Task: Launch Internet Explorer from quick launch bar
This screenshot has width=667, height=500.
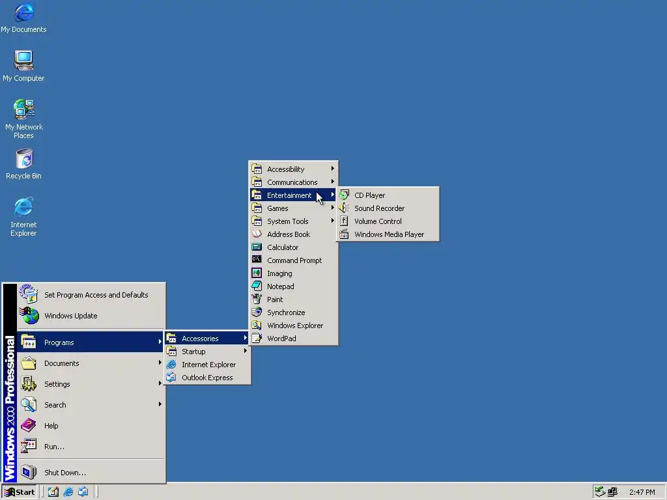Action: (x=68, y=492)
